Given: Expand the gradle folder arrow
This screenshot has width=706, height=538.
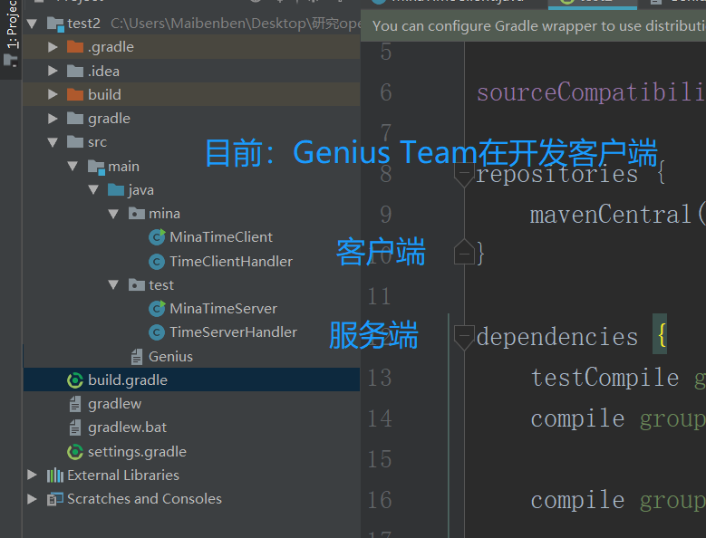Looking at the screenshot, I should tap(53, 119).
